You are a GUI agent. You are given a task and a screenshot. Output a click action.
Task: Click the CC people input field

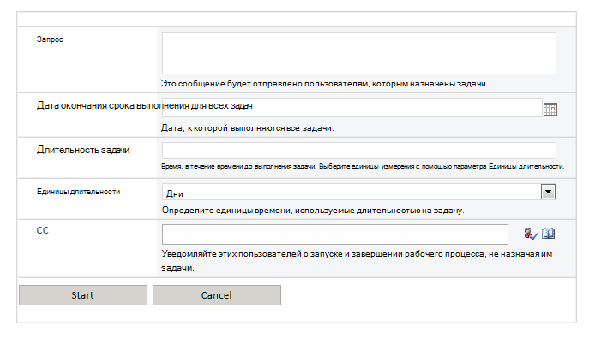[x=335, y=234]
